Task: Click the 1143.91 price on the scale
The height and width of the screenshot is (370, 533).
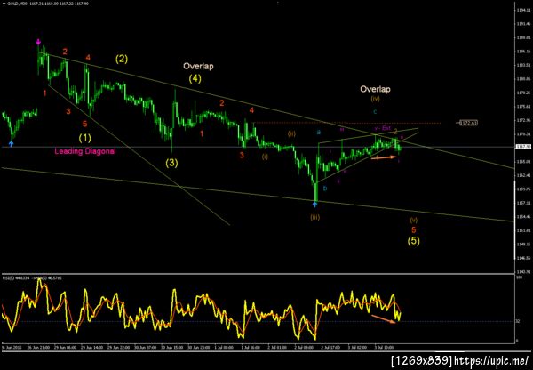Action: pos(523,271)
